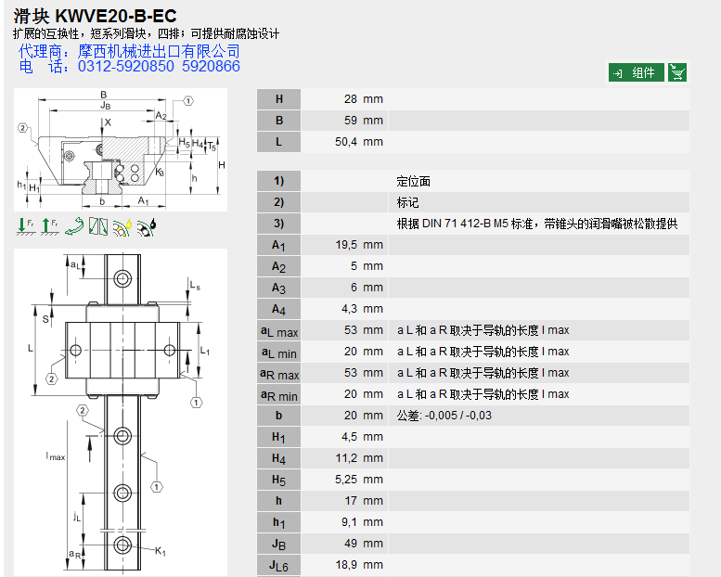
Task: Click the two-panel diagonal arrows icon
Action: (97, 225)
